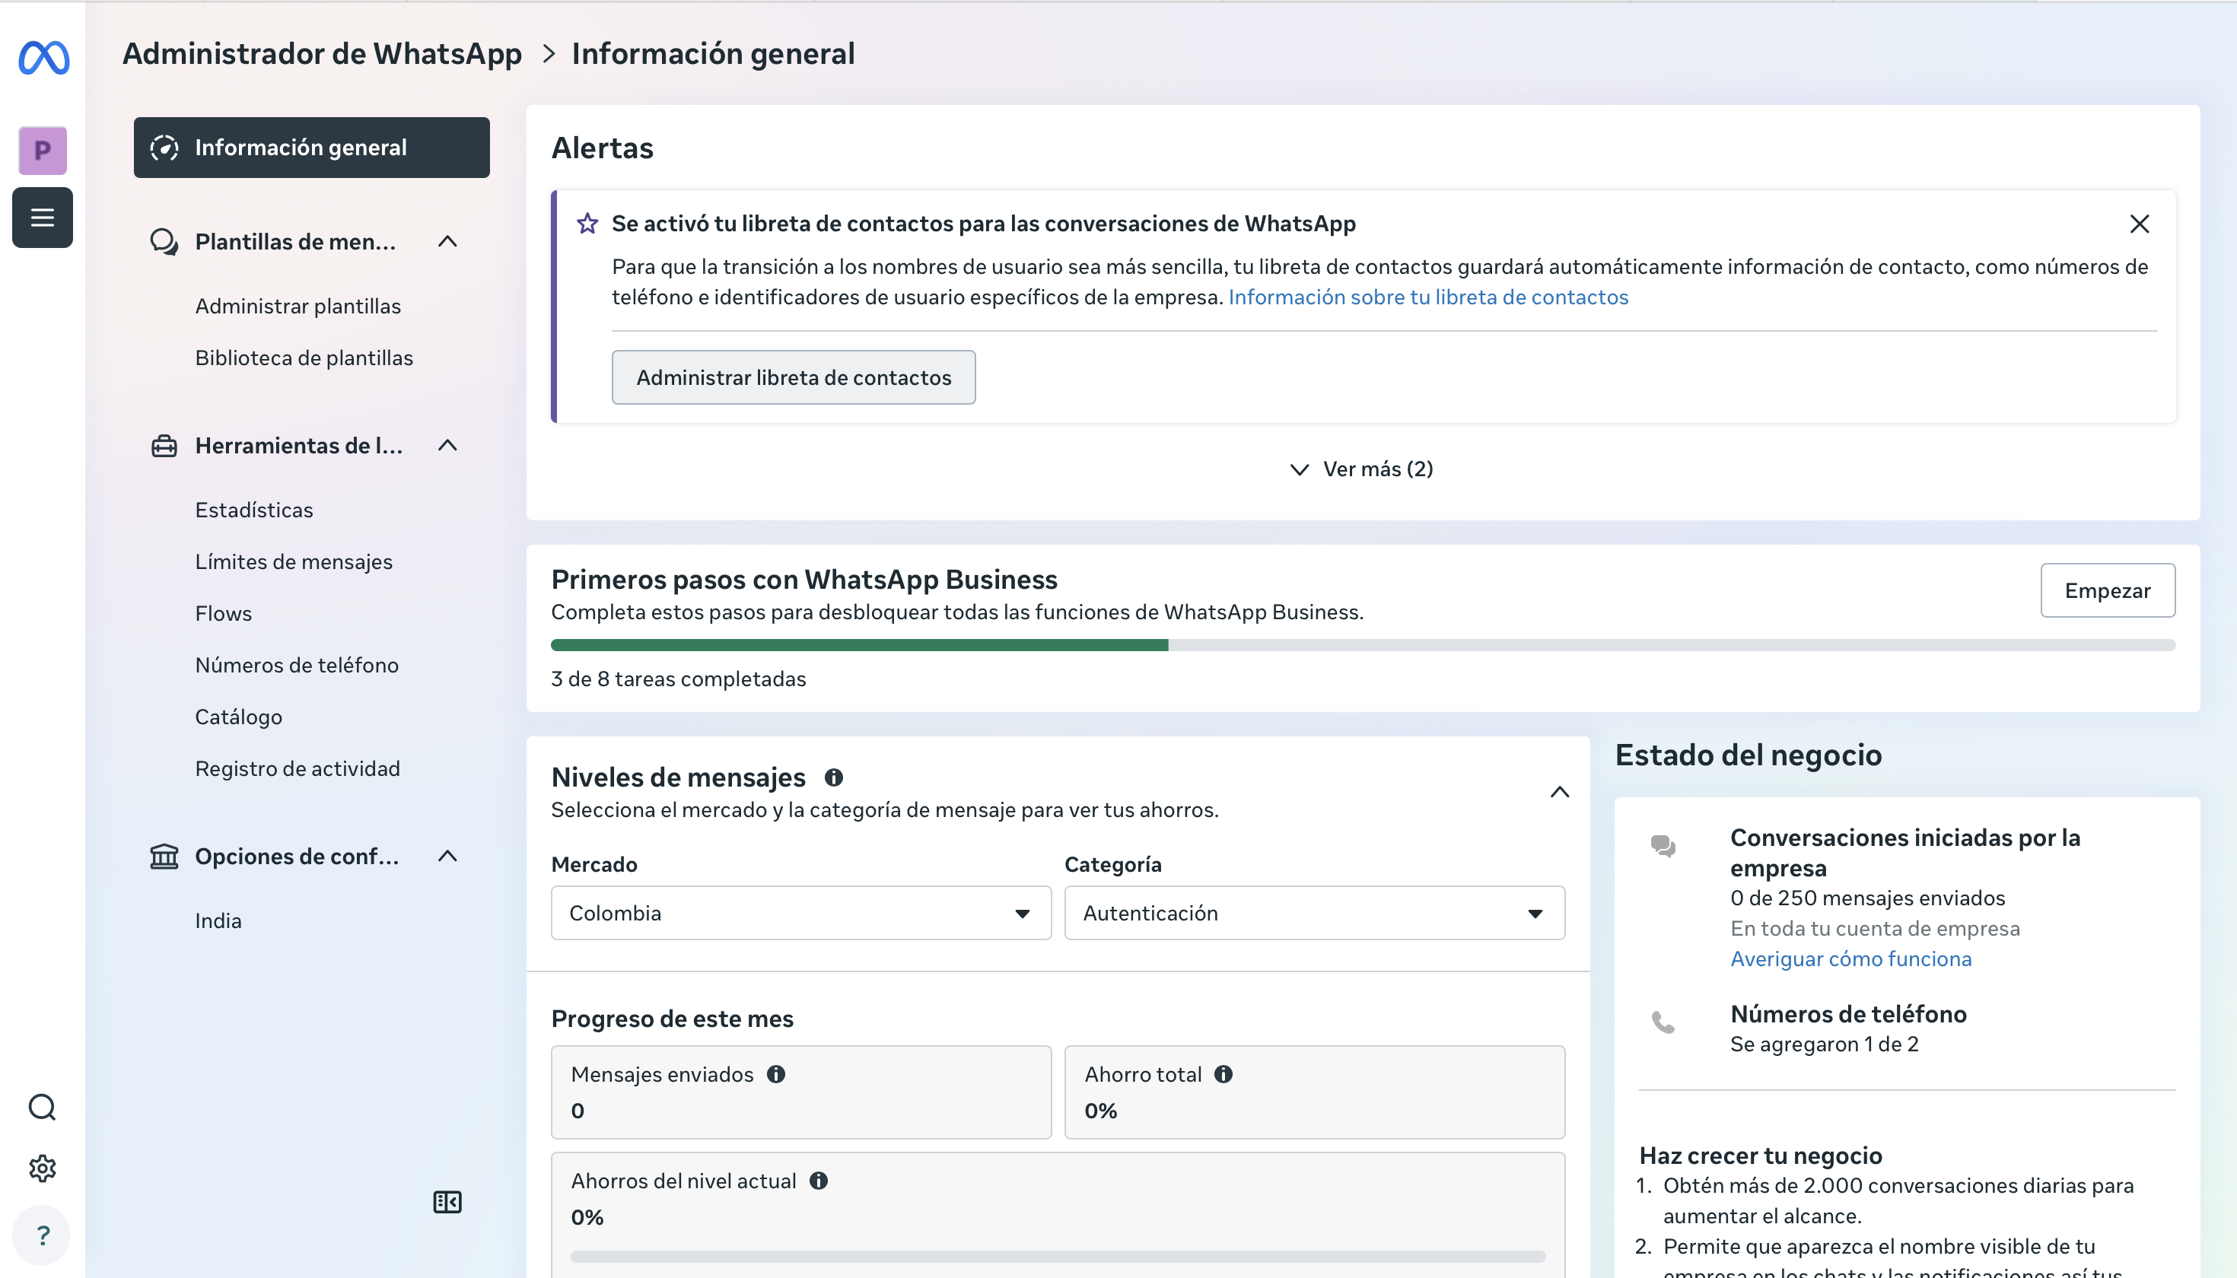Click Conversaciones iniciadas por la empresa heading
The image size is (2237, 1278).
1905,852
